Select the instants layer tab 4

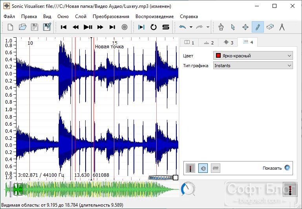pos(248,42)
